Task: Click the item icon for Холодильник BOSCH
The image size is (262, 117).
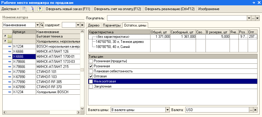Action: tap(10, 92)
